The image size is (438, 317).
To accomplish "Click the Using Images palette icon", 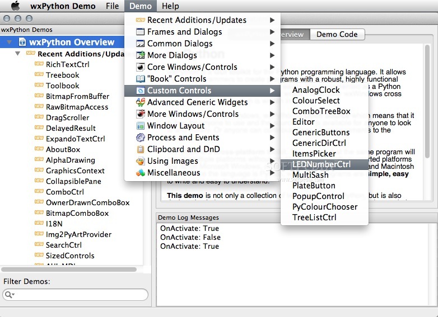I will click(140, 161).
